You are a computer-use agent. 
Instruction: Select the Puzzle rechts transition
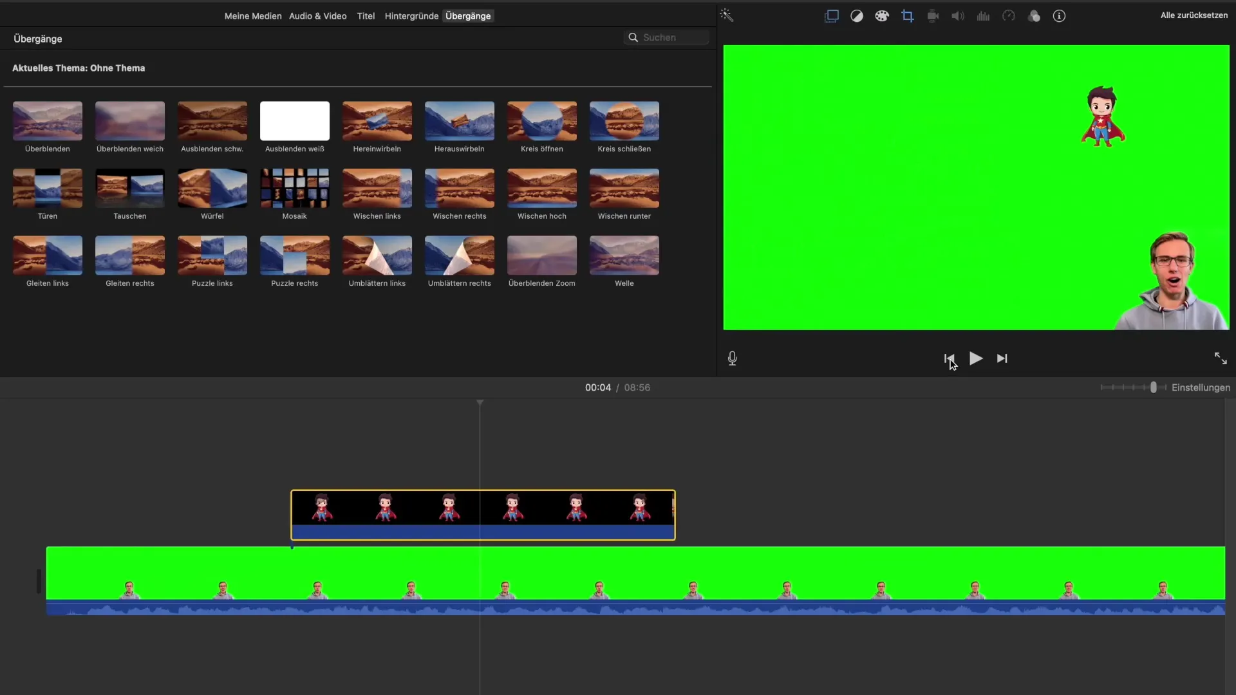tap(295, 262)
